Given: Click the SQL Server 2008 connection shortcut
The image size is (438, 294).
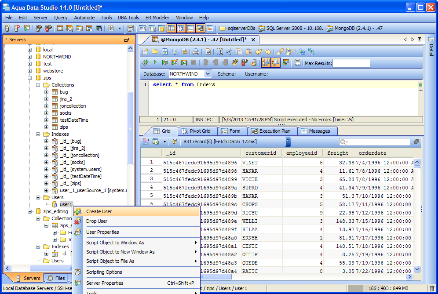Looking at the screenshot, I should tap(291, 28).
